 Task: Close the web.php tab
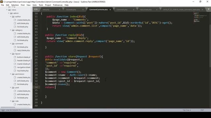pos(59,10)
